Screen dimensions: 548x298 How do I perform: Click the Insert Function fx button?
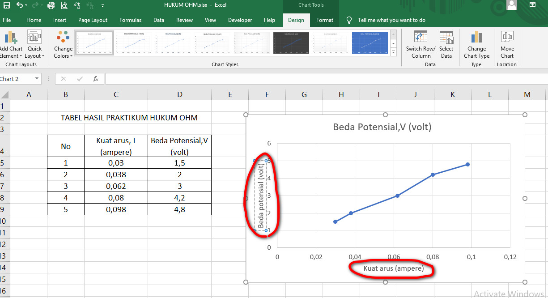point(96,78)
